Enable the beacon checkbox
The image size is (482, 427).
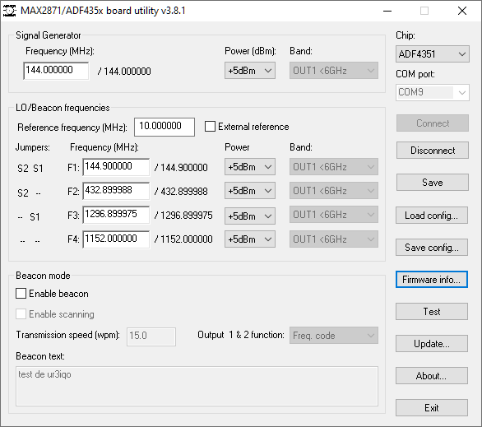pos(21,293)
